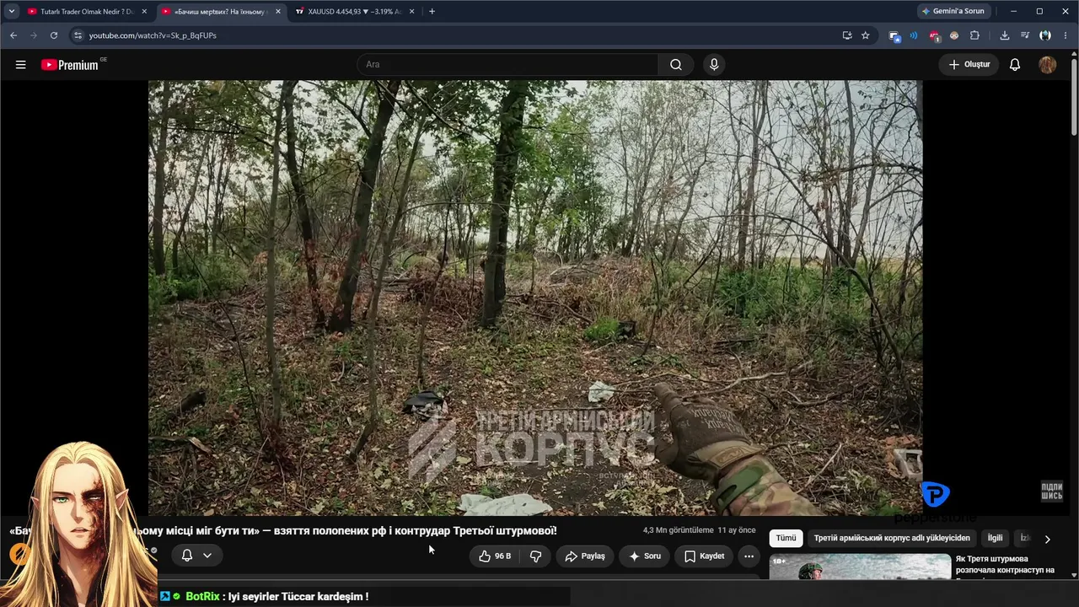Open Chrome profile avatar
The image size is (1079, 607).
[1045, 35]
